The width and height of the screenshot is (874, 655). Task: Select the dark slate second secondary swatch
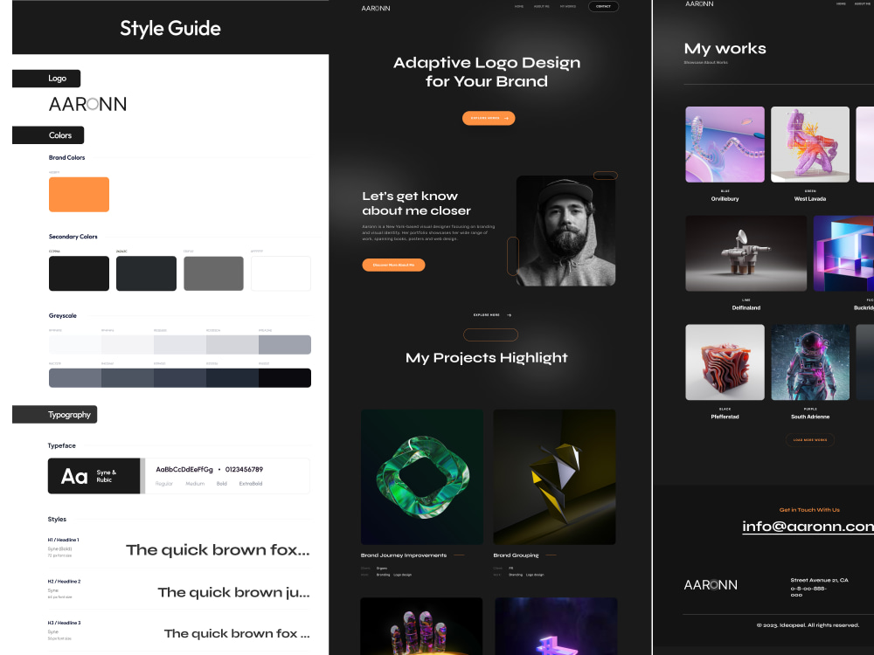click(x=146, y=273)
